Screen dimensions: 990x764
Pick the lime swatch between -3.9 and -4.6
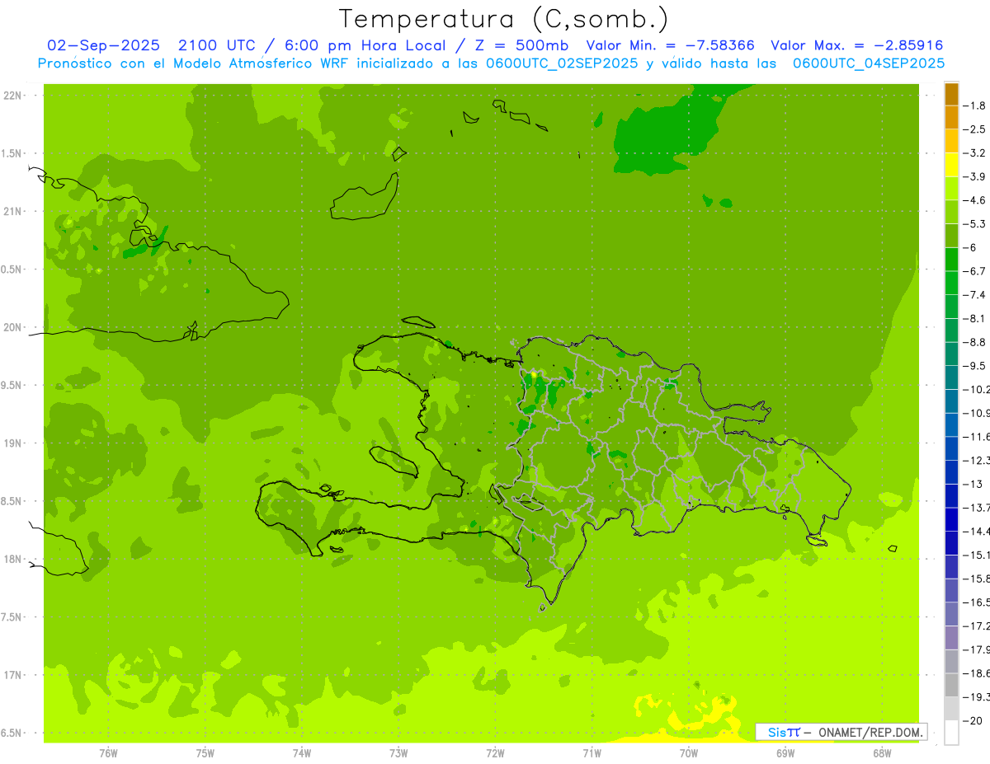[x=951, y=189]
